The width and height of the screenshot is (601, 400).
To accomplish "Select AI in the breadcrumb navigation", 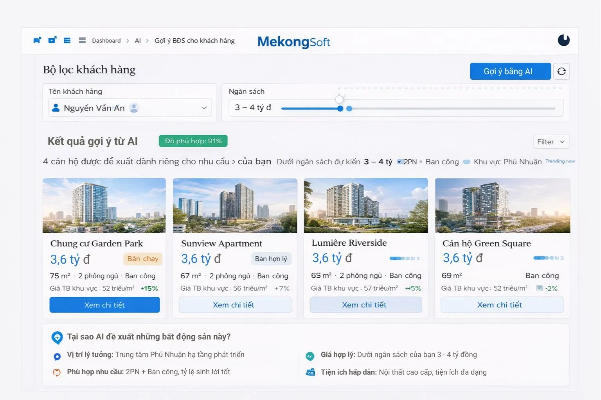I will [x=137, y=40].
